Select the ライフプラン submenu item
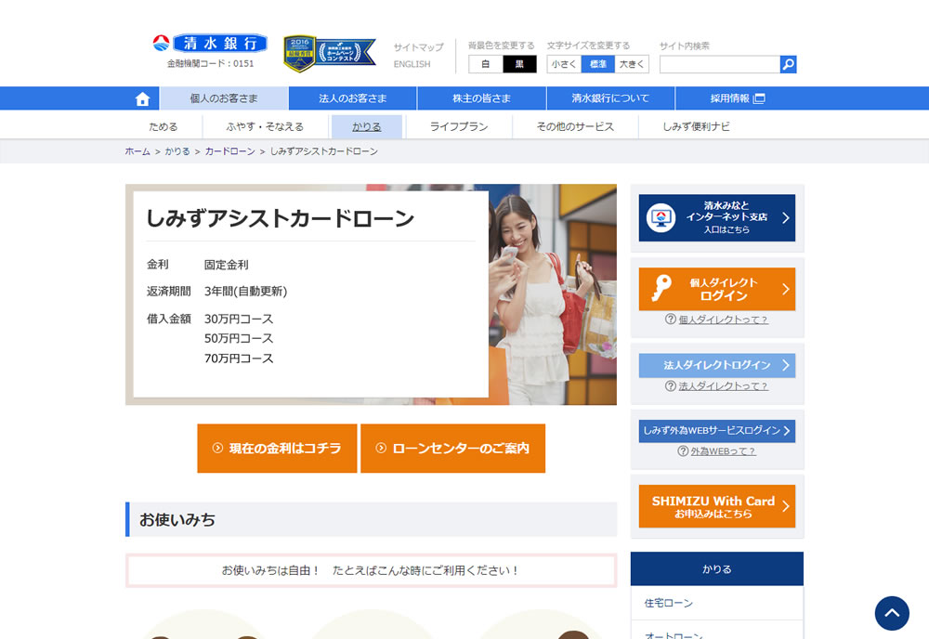This screenshot has height=639, width=929. 459,126
